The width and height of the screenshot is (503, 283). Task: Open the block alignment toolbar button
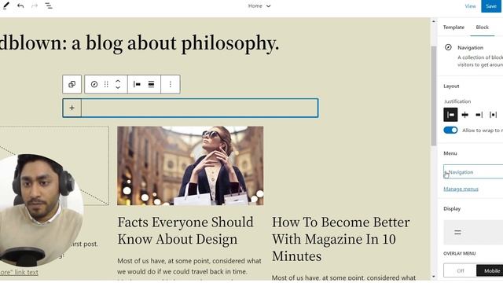[151, 84]
